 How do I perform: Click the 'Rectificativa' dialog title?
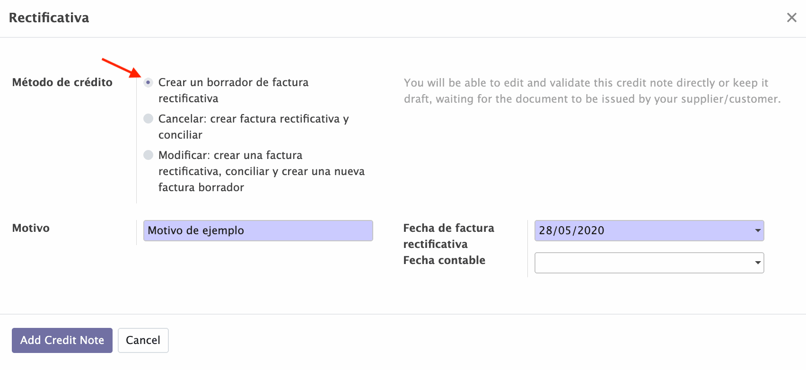(x=49, y=18)
